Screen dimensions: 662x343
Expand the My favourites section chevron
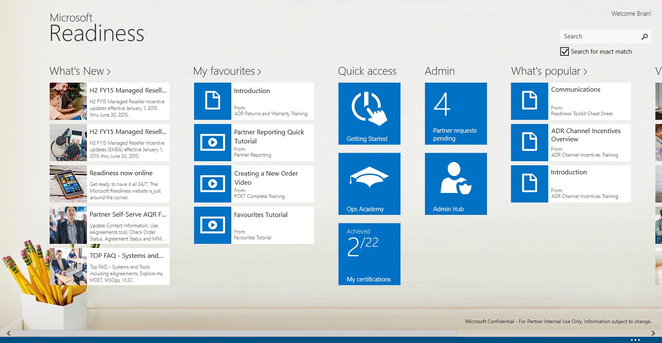pos(259,71)
